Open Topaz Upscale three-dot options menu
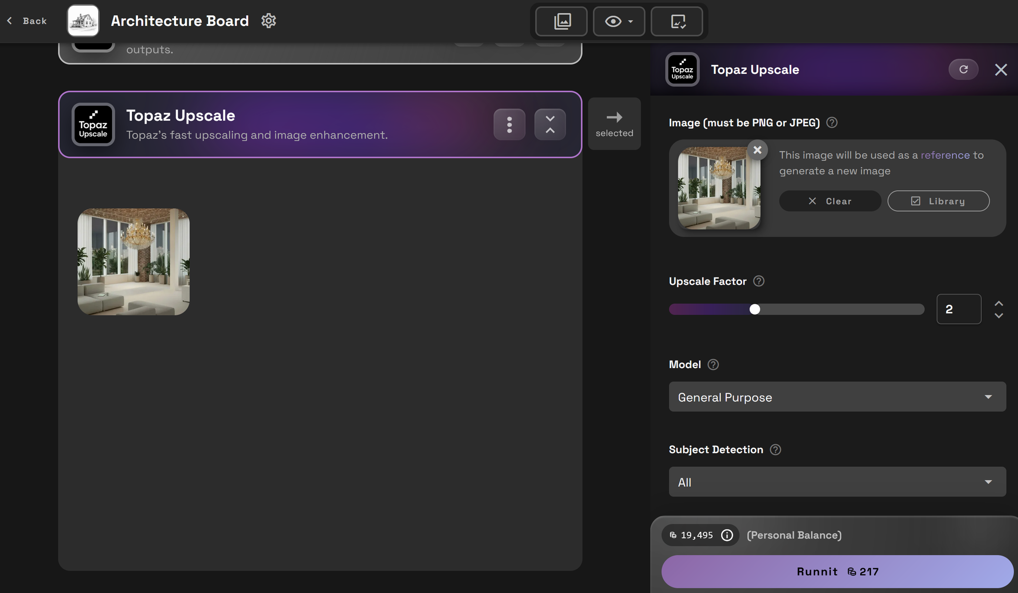The height and width of the screenshot is (593, 1018). click(510, 124)
